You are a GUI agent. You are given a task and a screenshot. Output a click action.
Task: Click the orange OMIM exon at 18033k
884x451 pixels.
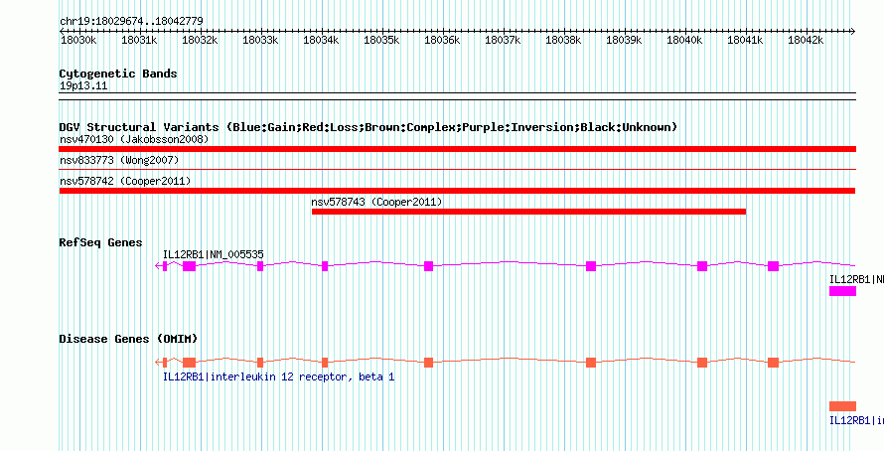pyautogui.click(x=260, y=363)
